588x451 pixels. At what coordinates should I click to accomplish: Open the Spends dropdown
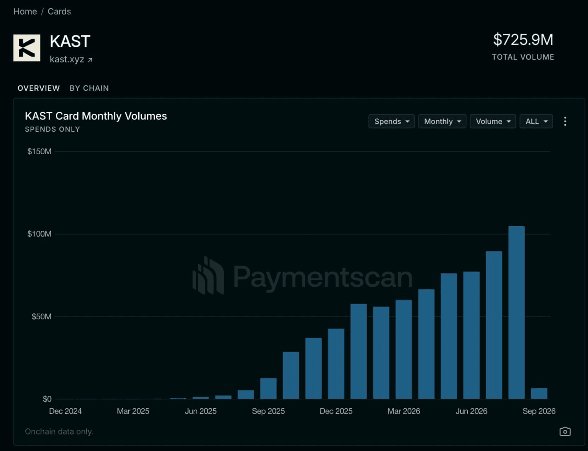point(392,121)
